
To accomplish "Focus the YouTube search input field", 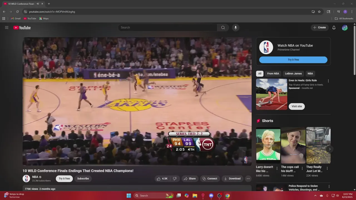I will point(168,27).
